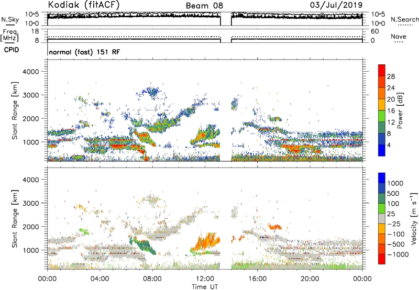Click the '04:00' time axis label
The width and height of the screenshot is (419, 290).
click(100, 279)
